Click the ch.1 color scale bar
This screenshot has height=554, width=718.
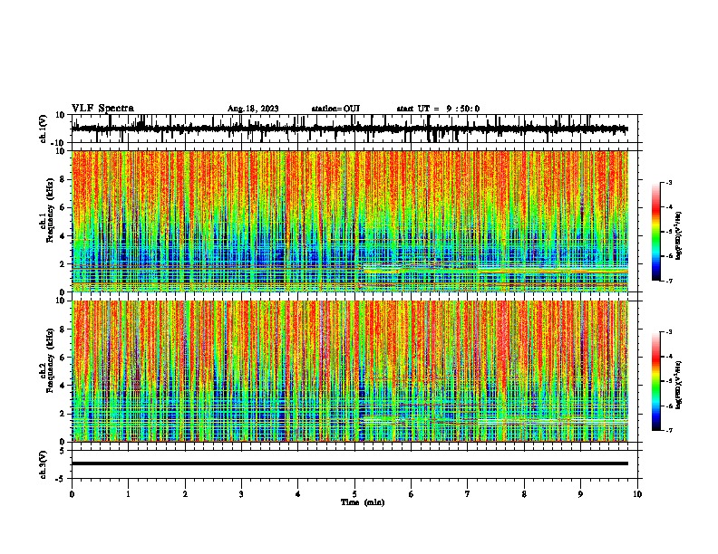(656, 232)
